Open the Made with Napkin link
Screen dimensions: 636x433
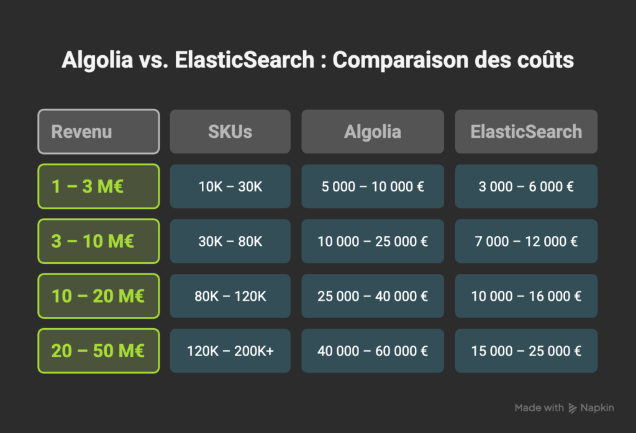(564, 408)
